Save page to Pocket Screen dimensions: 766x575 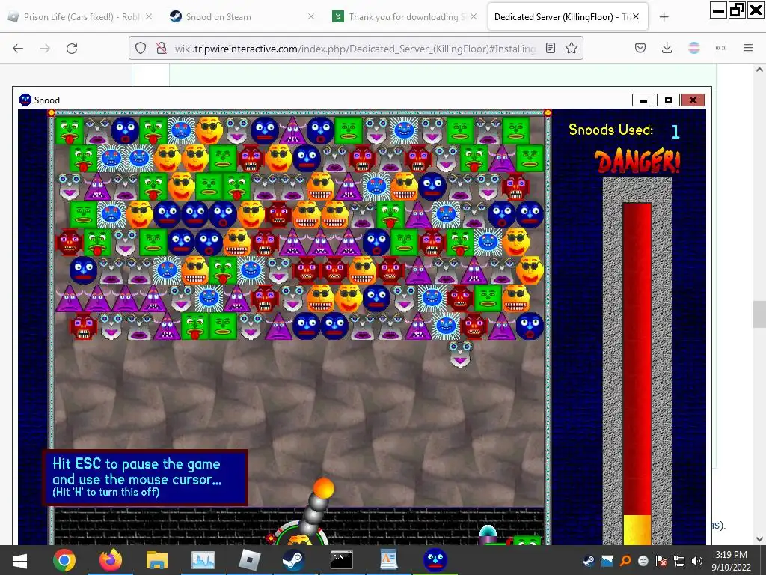click(640, 49)
